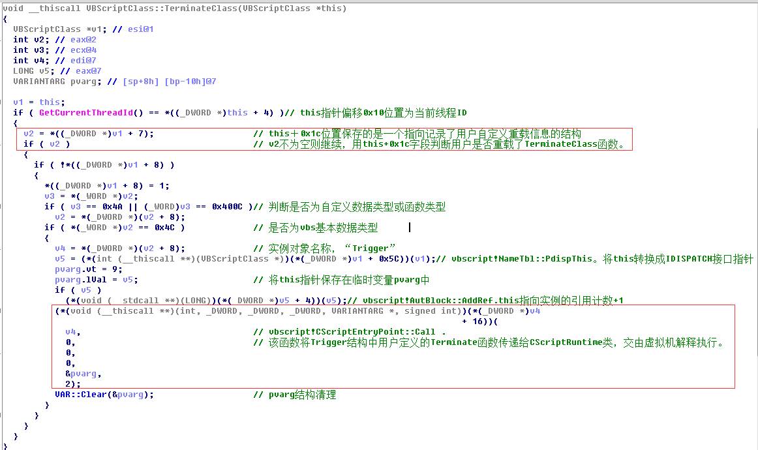Click the 0x400C constant

click(227, 206)
